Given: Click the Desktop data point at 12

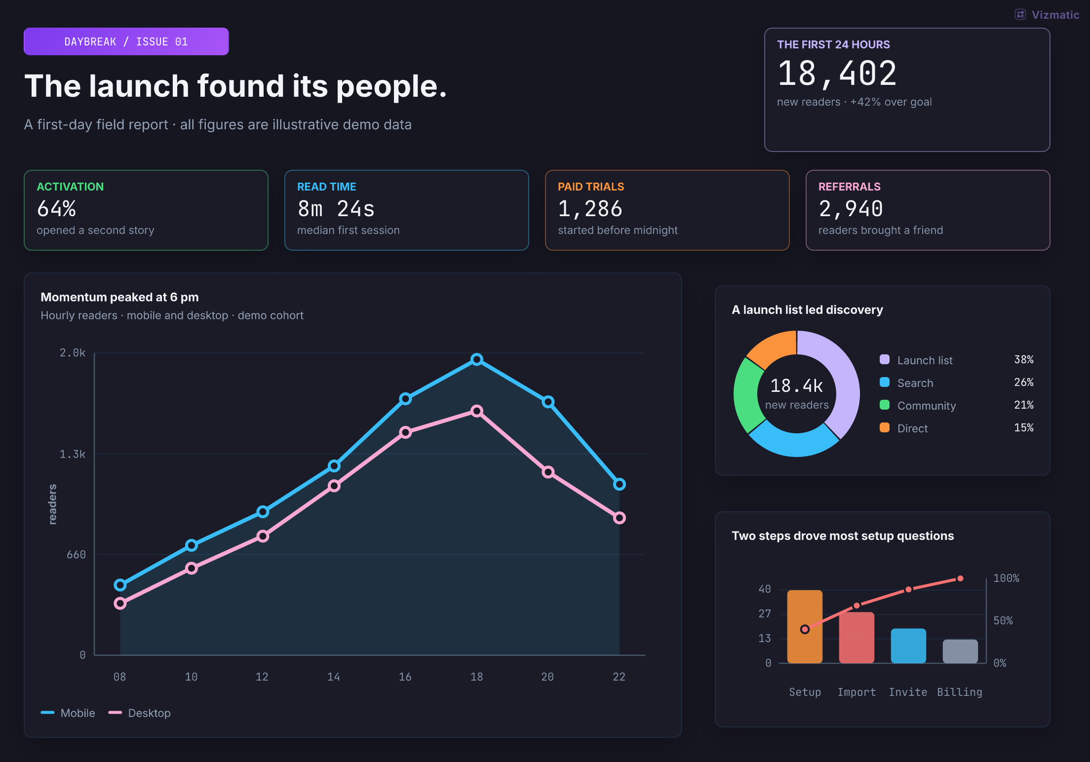Looking at the screenshot, I should 263,536.
